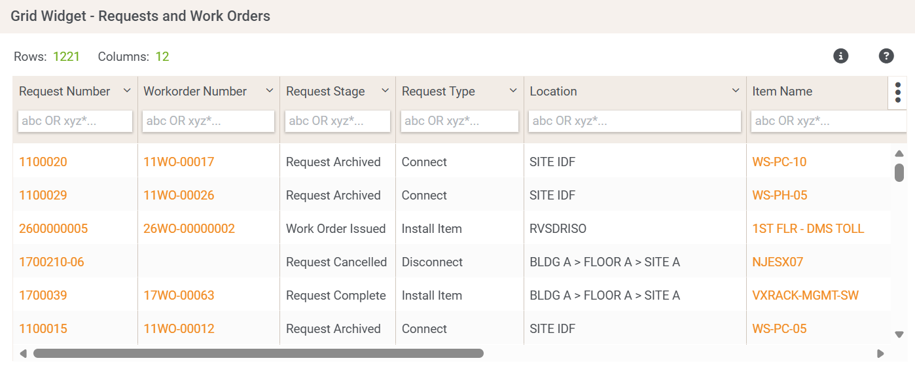
Task: Open work order 17WO-00063 link
Action: pyautogui.click(x=179, y=296)
